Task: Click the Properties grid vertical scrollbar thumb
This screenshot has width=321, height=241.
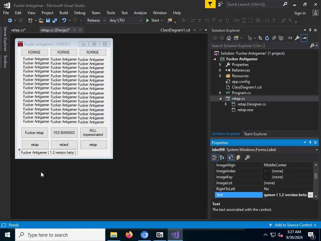Action: click(x=316, y=176)
